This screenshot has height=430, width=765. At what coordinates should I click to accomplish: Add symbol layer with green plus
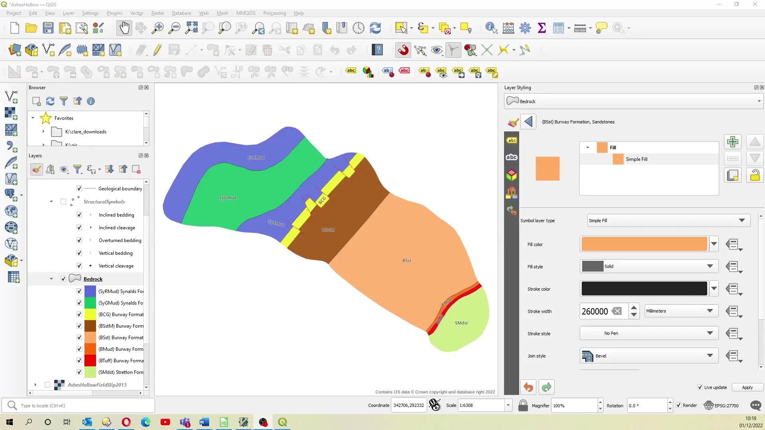pos(732,142)
